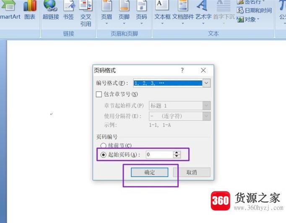The height and width of the screenshot is (223, 286).
Task: Open the hyperlink (超链接) tool
Action: [x=50, y=10]
